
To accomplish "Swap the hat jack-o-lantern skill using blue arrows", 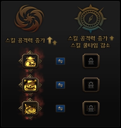I will tap(61, 85).
